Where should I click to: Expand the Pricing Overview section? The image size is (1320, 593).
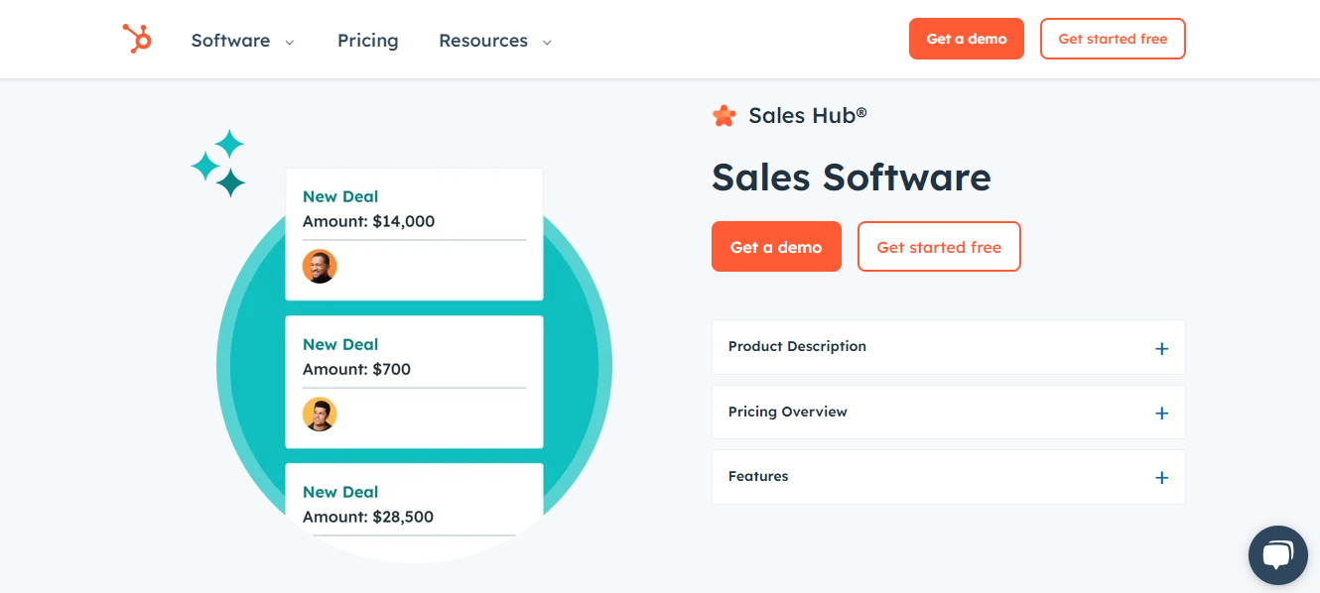948,413
